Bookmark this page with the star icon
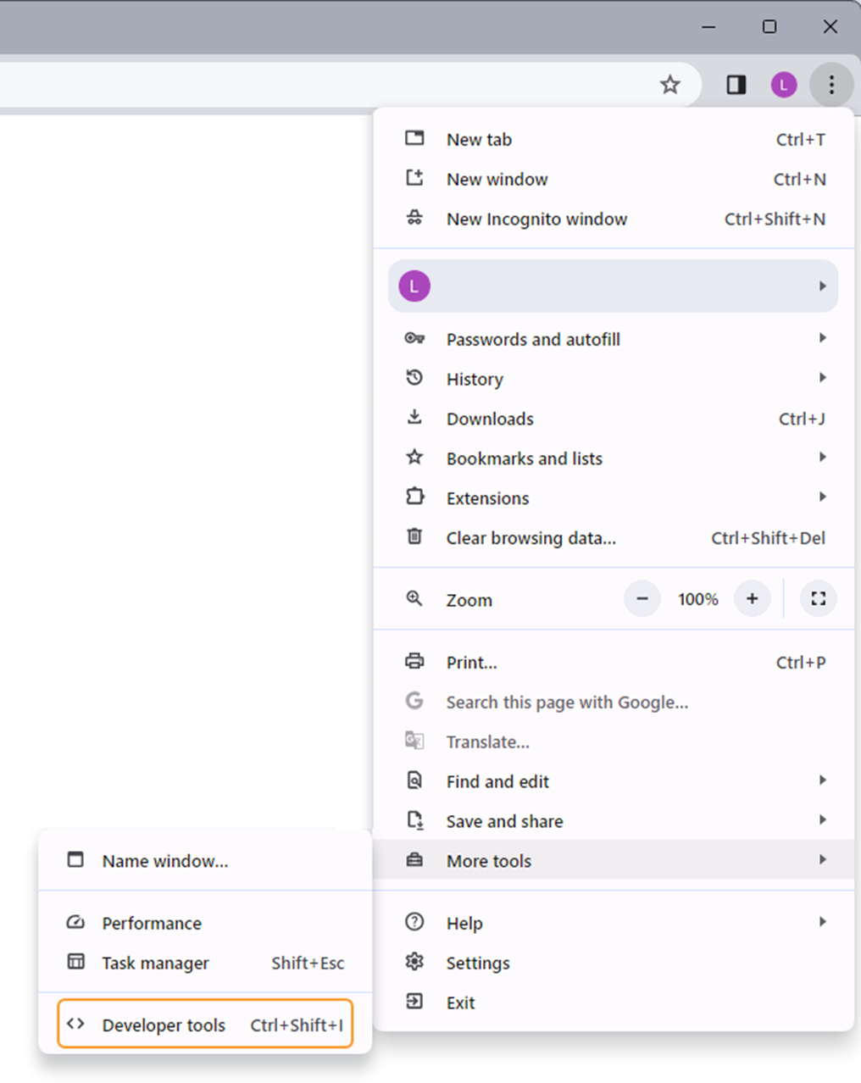 pyautogui.click(x=669, y=85)
